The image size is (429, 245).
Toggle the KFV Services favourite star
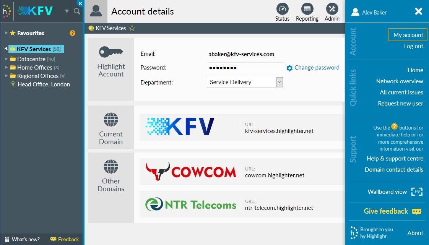point(132,28)
